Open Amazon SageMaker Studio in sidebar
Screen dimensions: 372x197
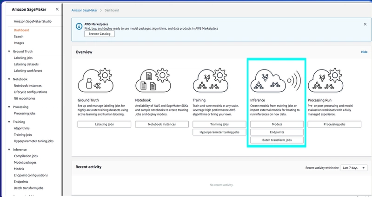tap(33, 21)
